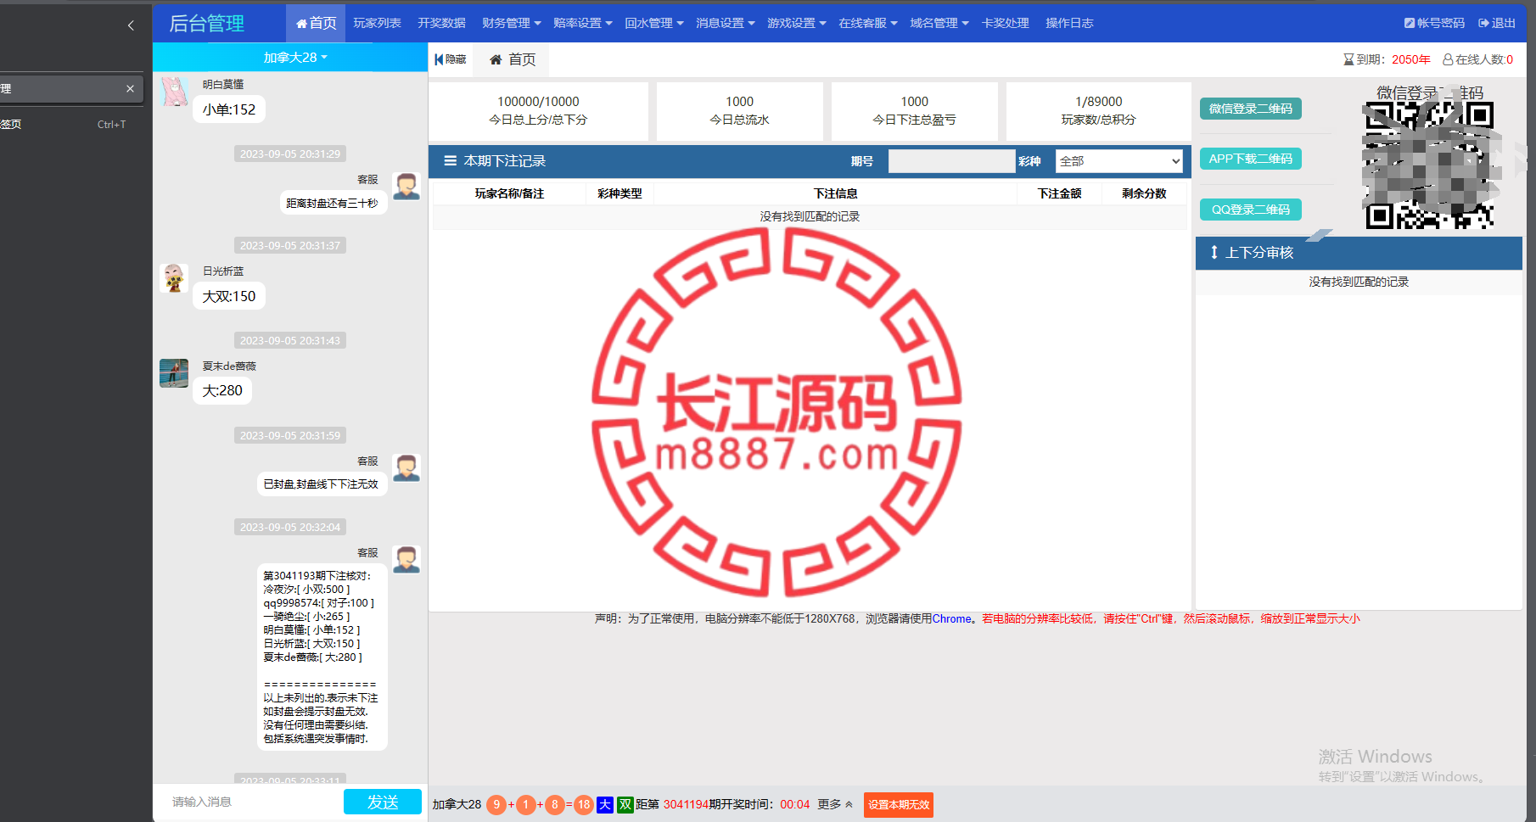
Task: Close the sidebar tab with X
Action: coord(130,88)
